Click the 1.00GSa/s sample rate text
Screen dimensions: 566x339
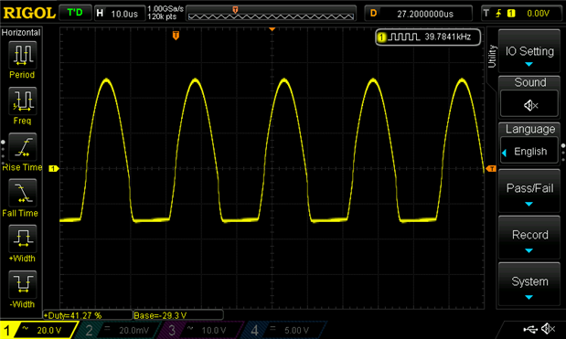pos(166,8)
